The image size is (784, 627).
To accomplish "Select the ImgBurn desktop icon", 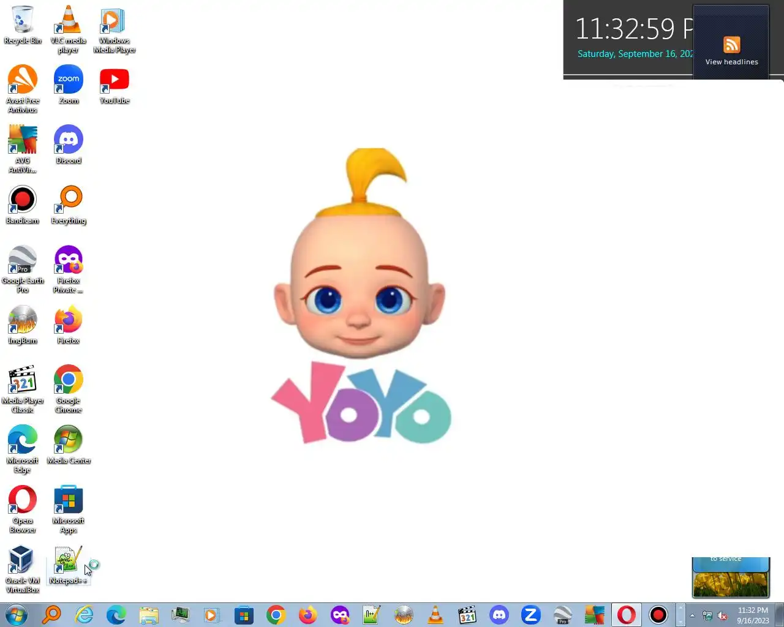I will coord(23,325).
